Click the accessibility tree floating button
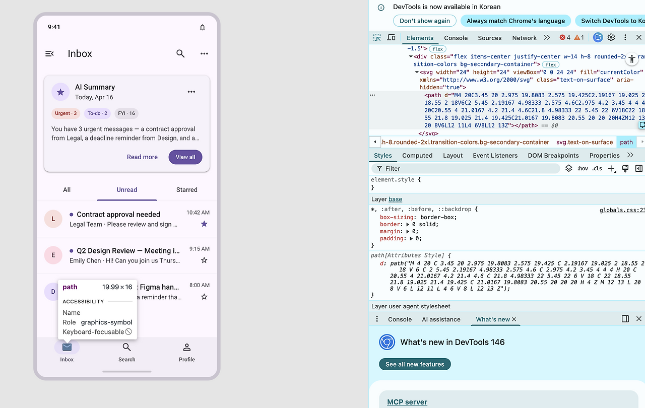Viewport: 645px width, 408px height. (632, 59)
